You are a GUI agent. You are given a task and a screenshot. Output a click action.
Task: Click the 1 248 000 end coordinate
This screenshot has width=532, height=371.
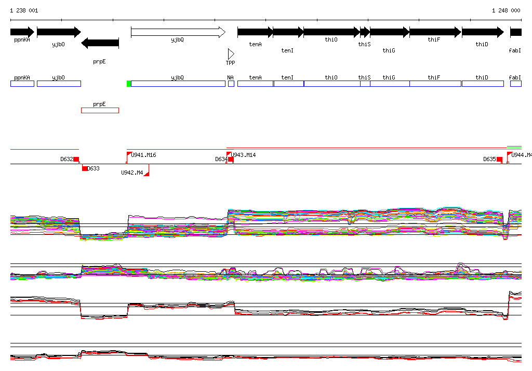(506, 10)
